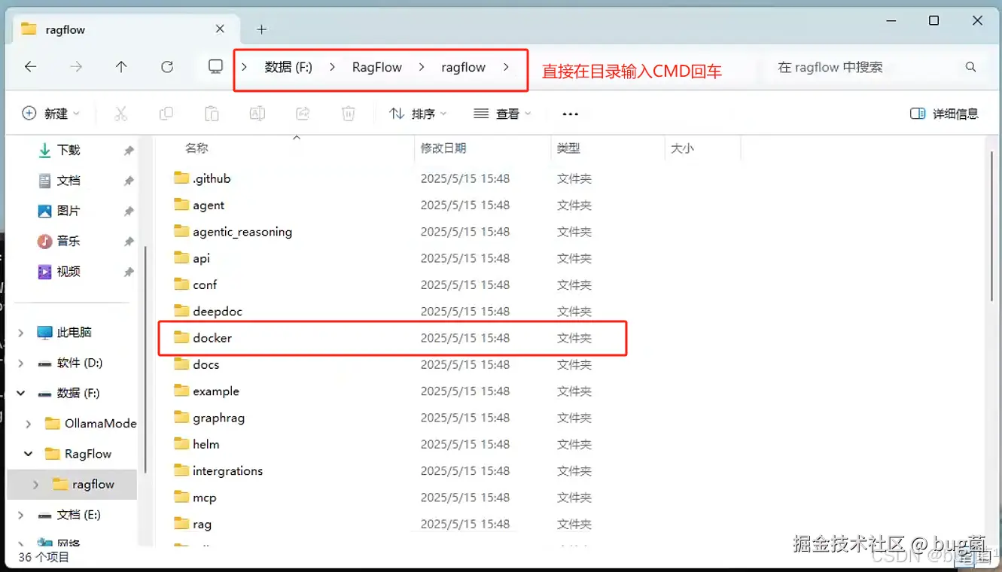Screen dimensions: 1002x572
Task: Refresh the current folder view
Action: point(167,67)
